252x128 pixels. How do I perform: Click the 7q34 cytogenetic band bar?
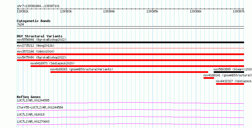pyautogui.click(x=130, y=27)
